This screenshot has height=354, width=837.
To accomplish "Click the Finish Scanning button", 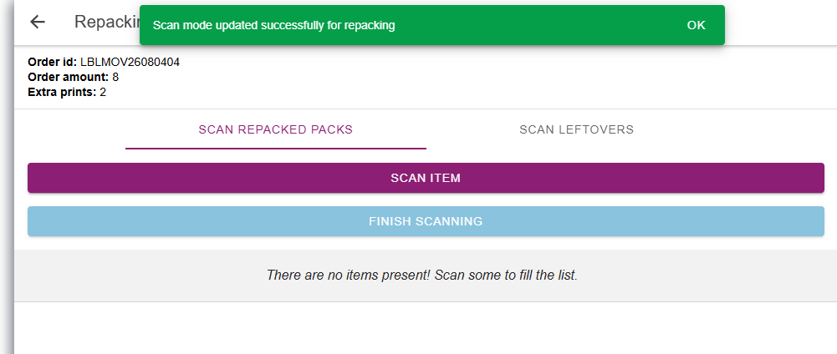I will pos(426,221).
